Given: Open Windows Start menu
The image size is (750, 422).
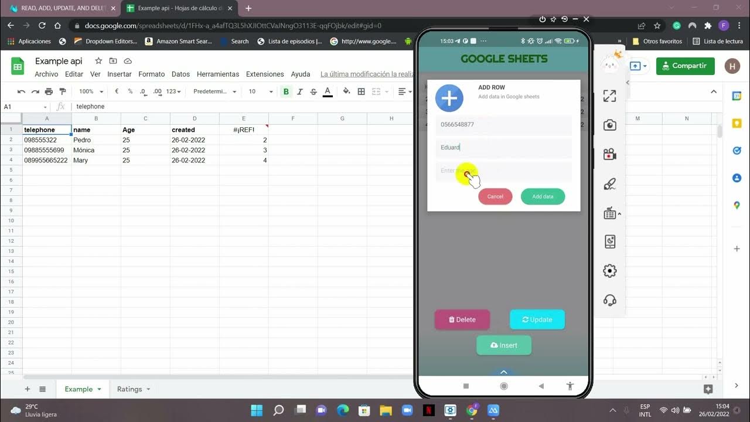Looking at the screenshot, I should pyautogui.click(x=257, y=410).
